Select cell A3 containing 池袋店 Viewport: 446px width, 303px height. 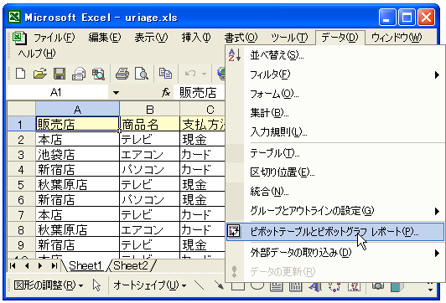pos(77,155)
